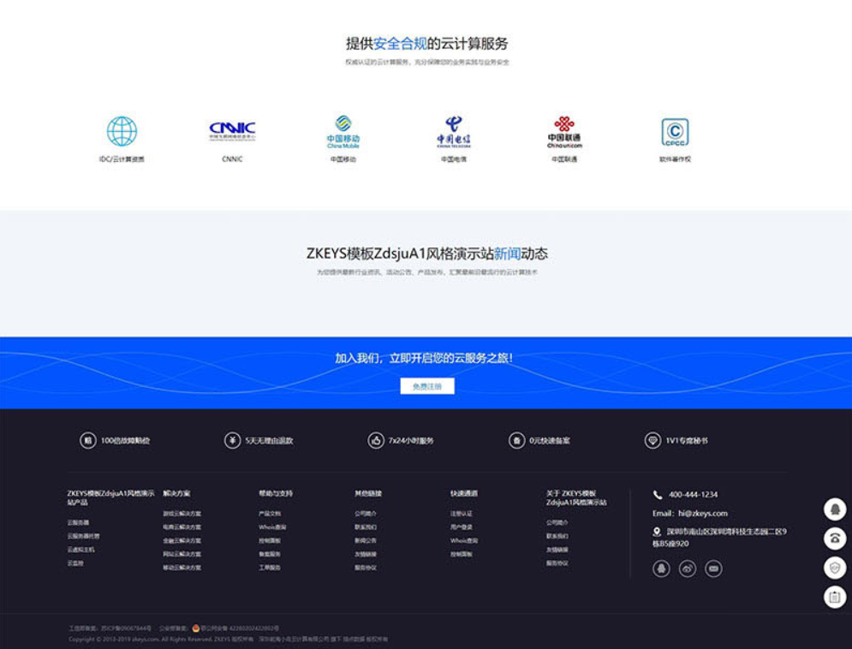The width and height of the screenshot is (852, 649).
Task: Click the 加入我们，立即开启您的云服务之旅 banner text
Action: pos(424,359)
